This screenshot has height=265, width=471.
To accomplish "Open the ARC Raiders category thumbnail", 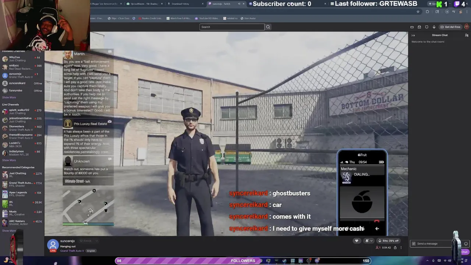I will pyautogui.click(x=5, y=223).
